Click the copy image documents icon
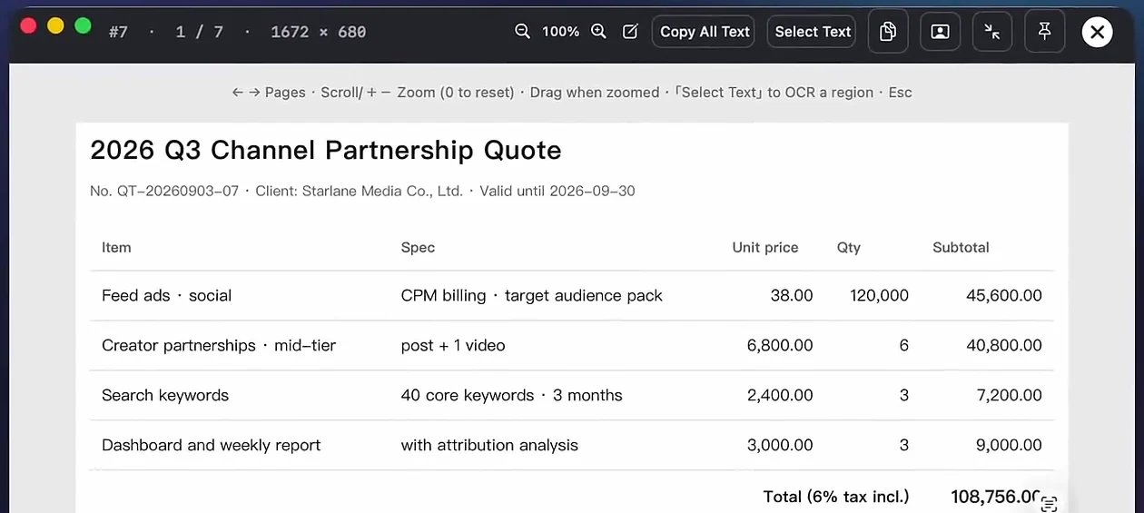Image resolution: width=1144 pixels, height=513 pixels. pos(888,32)
